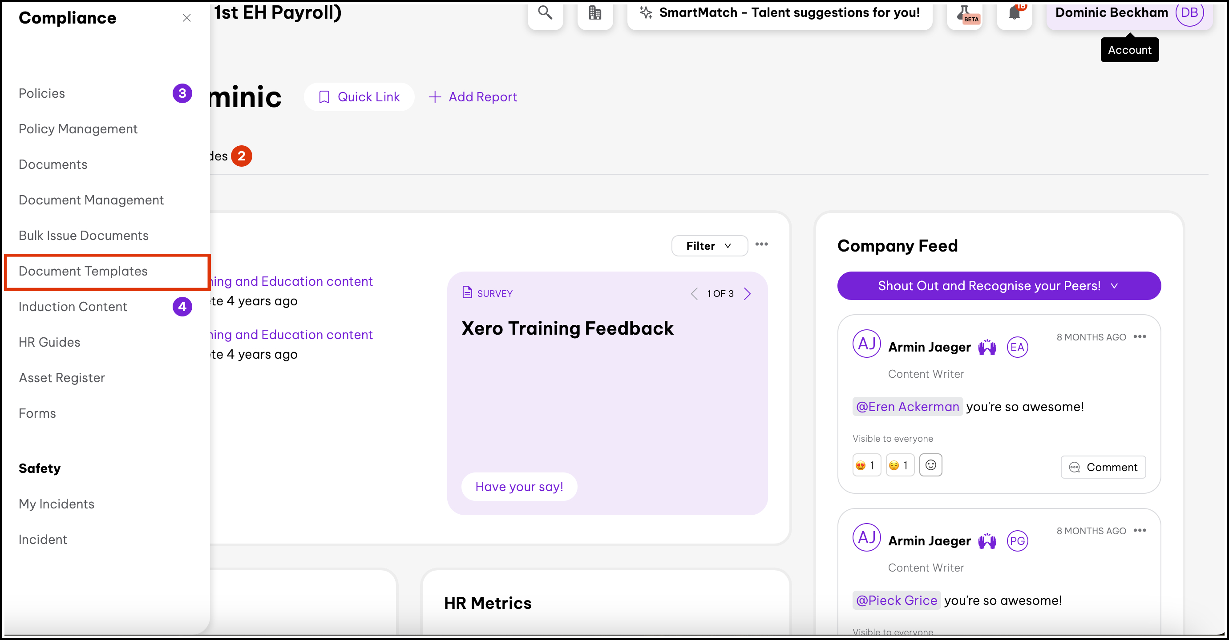Close the Compliance side panel
Image resolution: width=1229 pixels, height=640 pixels.
click(186, 18)
